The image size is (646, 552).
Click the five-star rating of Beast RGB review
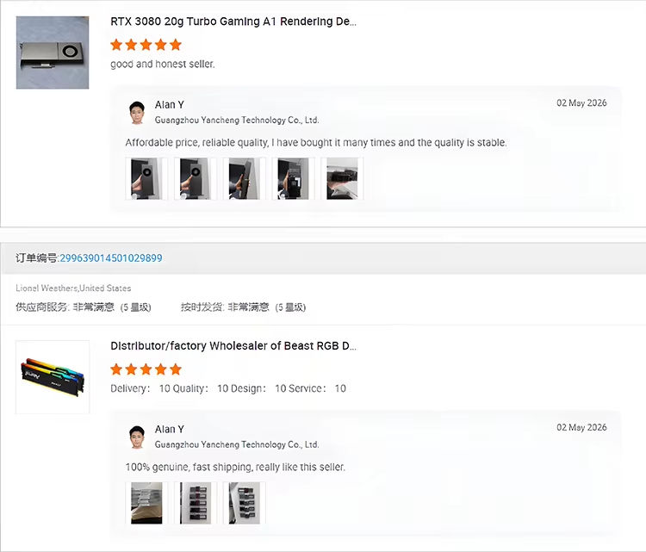146,369
